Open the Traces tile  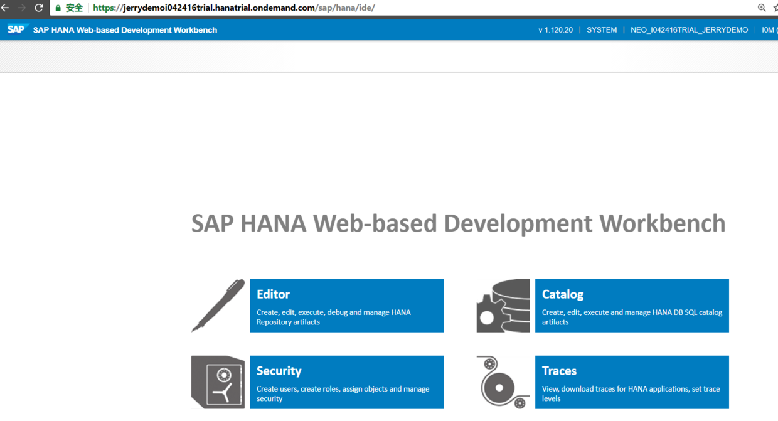click(632, 382)
